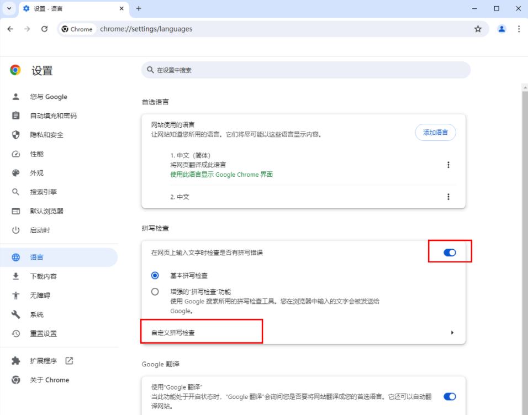Screen dimensions: 528x415
Task: Click the Chrome logo beside 设置
Action: [x=15, y=70]
